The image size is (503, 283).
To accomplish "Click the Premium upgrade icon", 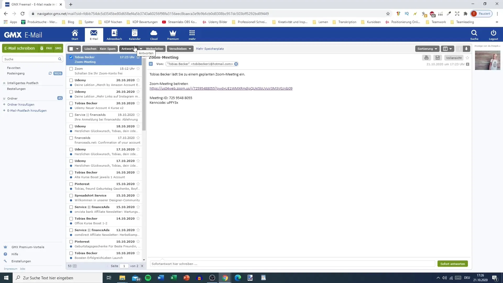I will pos(173,35).
